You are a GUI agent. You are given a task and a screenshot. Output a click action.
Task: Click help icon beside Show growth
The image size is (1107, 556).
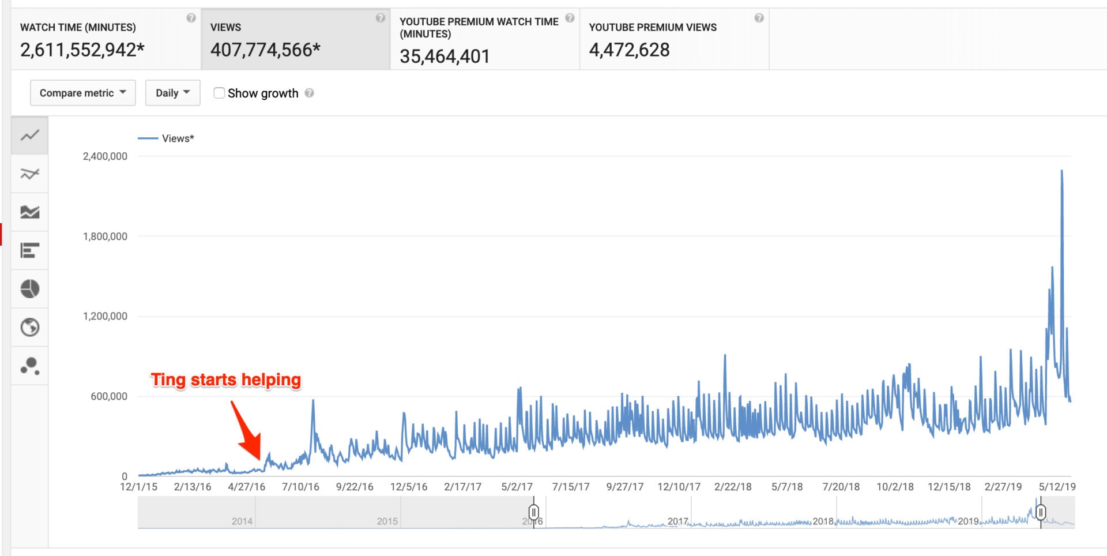[x=310, y=93]
